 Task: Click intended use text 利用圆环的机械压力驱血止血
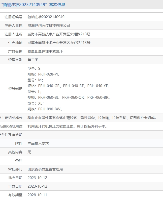(67, 126)
